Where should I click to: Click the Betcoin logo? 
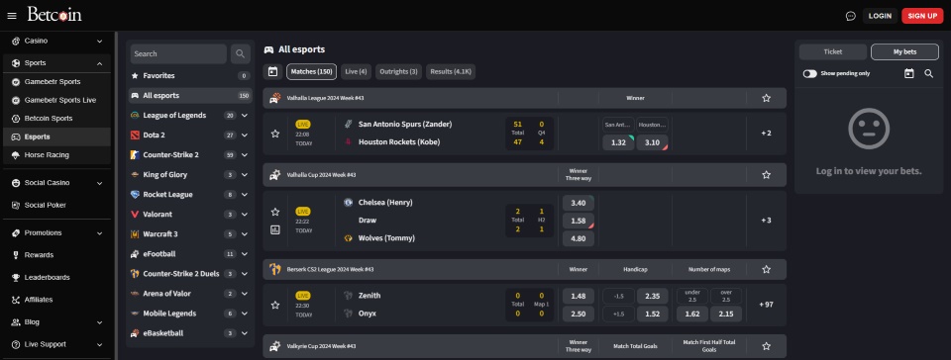click(x=53, y=15)
